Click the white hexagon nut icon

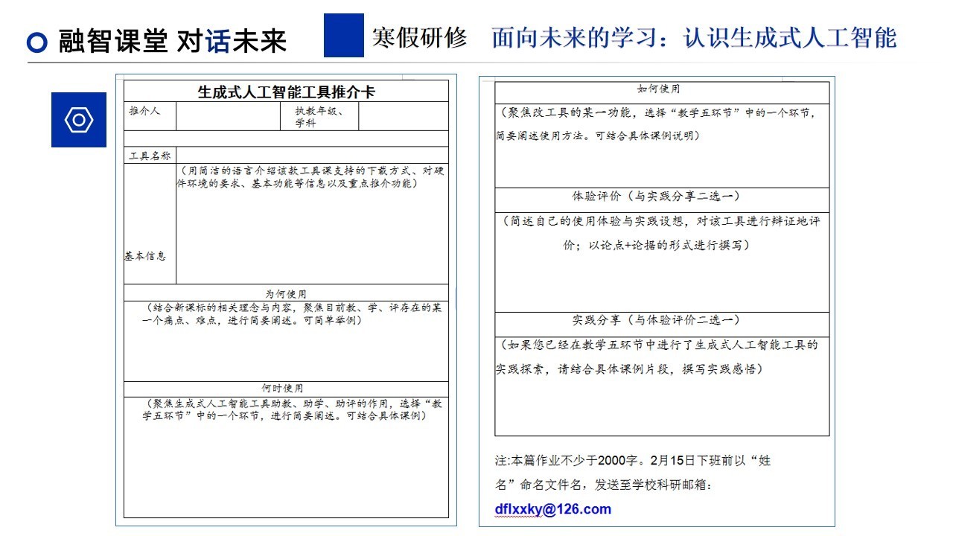79,120
